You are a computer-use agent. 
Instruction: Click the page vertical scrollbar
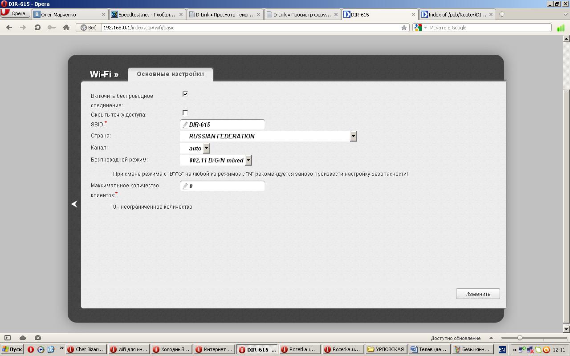click(566, 184)
